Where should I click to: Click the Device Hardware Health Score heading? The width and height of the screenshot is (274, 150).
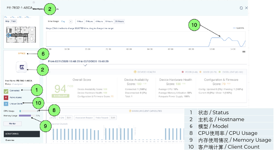[x=176, y=82]
